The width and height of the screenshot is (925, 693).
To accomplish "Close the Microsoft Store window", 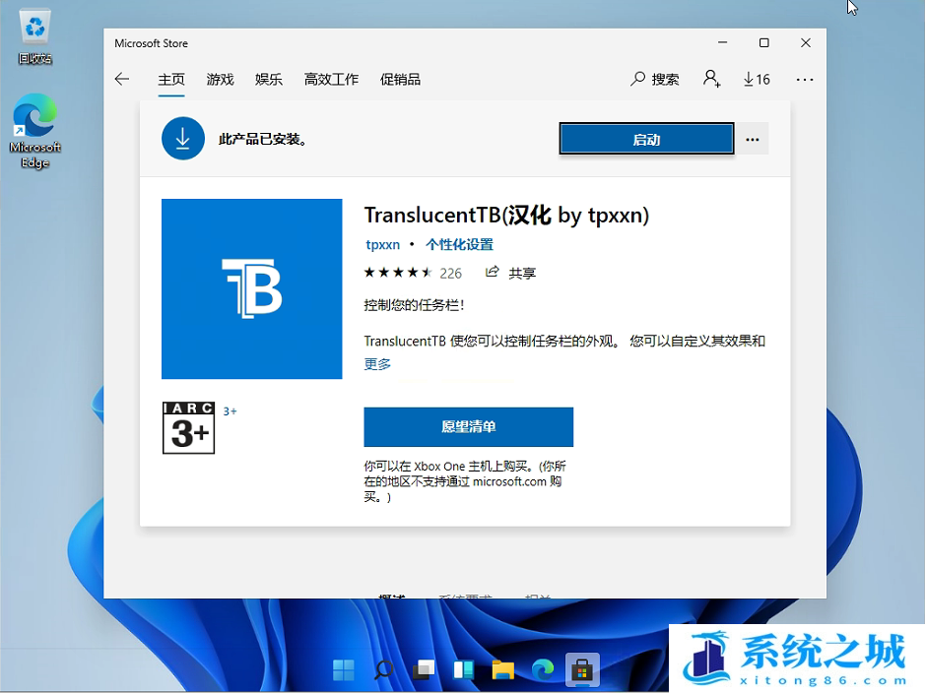I will point(805,43).
